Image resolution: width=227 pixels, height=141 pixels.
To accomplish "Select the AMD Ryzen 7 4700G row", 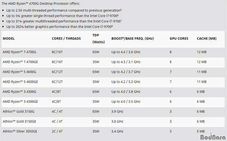I will coord(113,52).
